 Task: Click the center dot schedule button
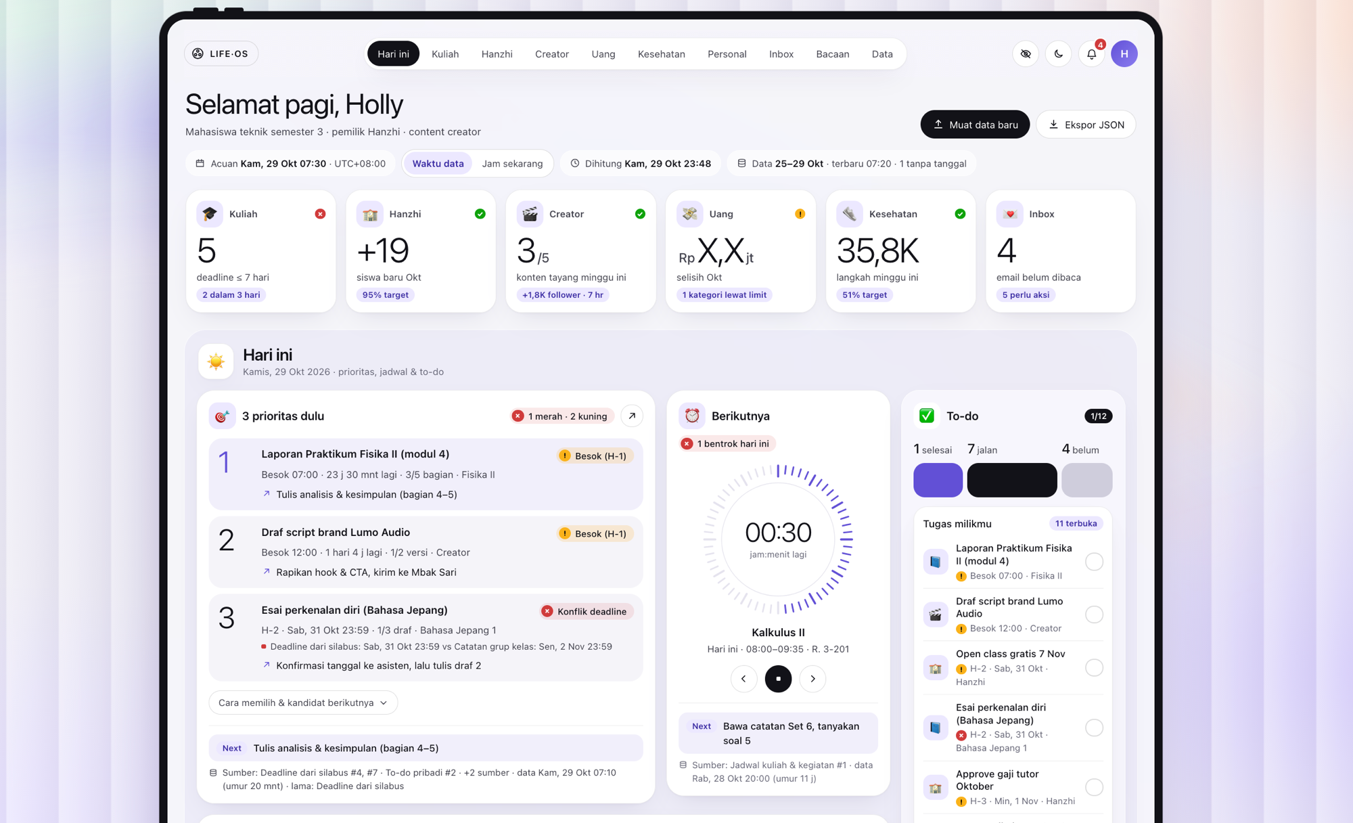pos(778,679)
